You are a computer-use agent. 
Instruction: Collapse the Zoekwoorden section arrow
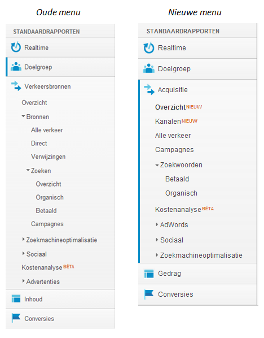pos(157,165)
